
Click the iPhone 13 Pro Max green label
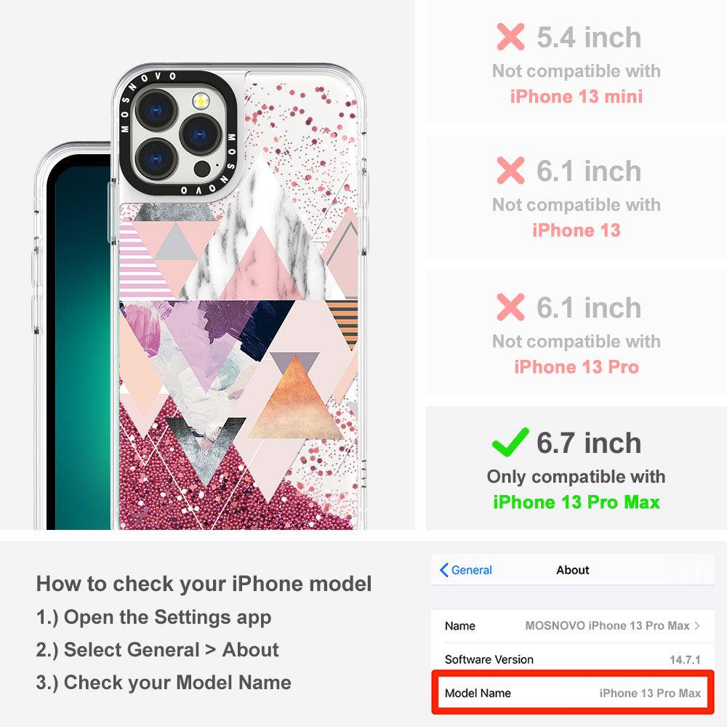577,502
